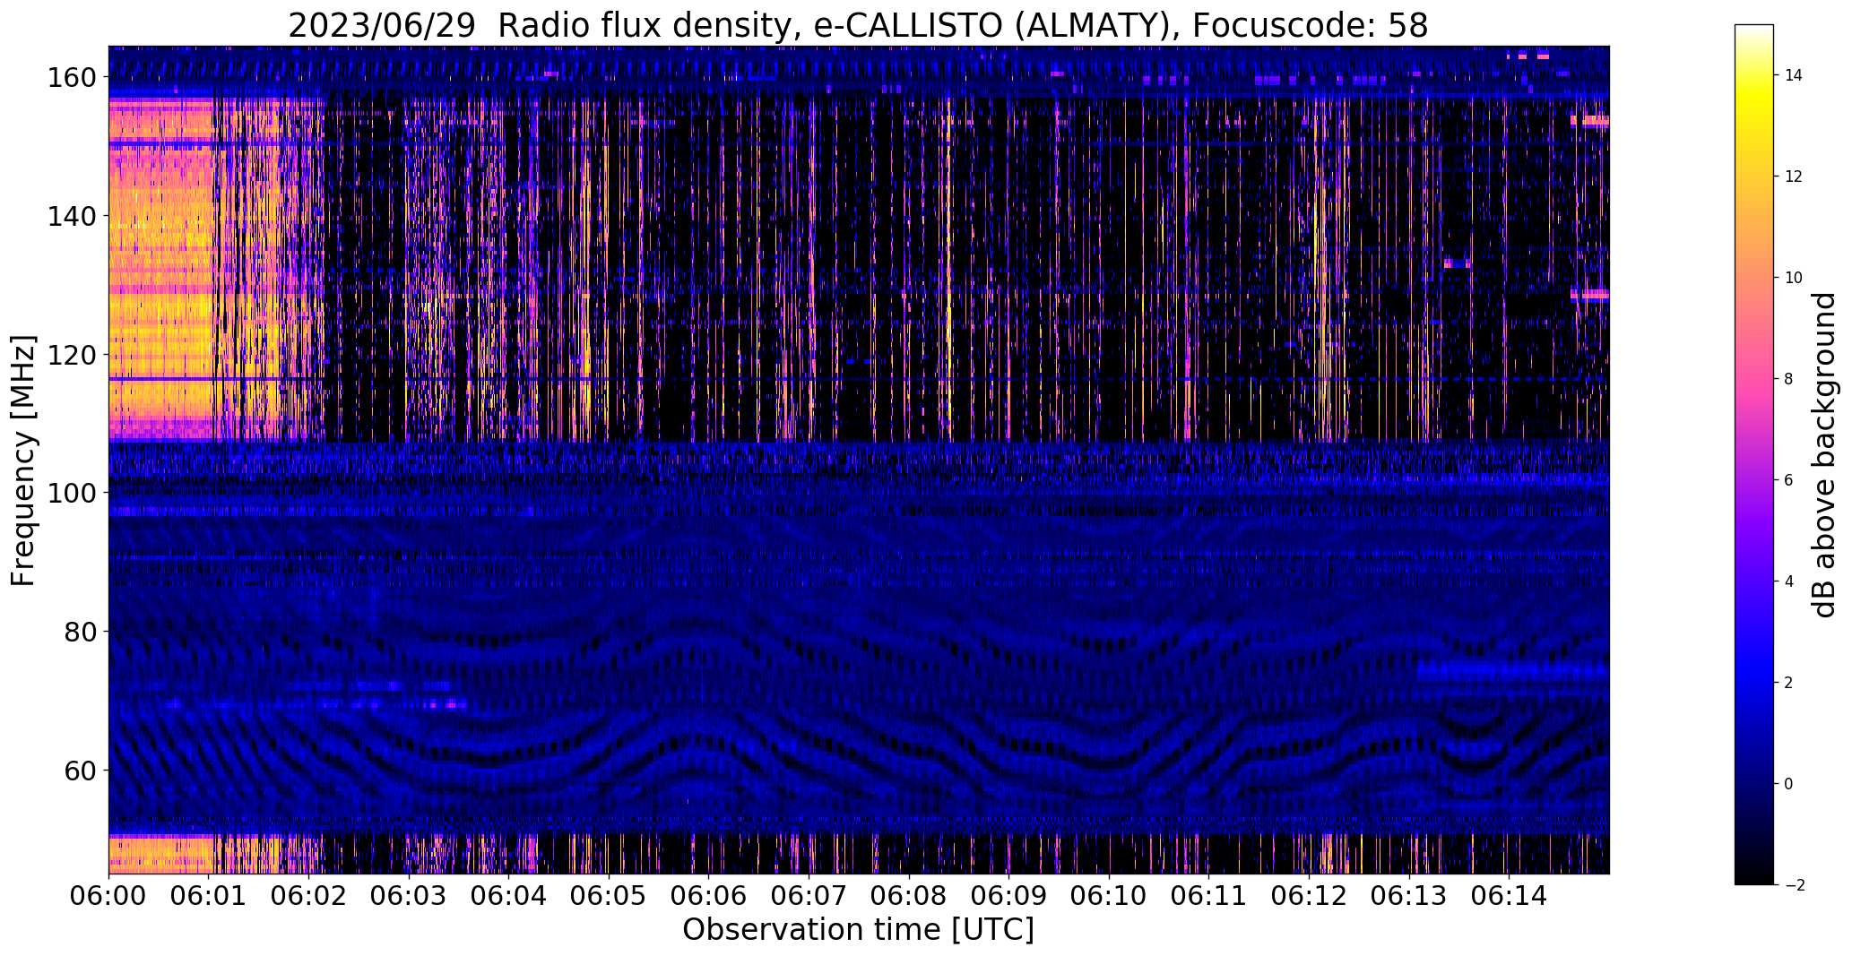Click the colorbar tick value 0
The image size is (1852, 956).
[x=1789, y=784]
